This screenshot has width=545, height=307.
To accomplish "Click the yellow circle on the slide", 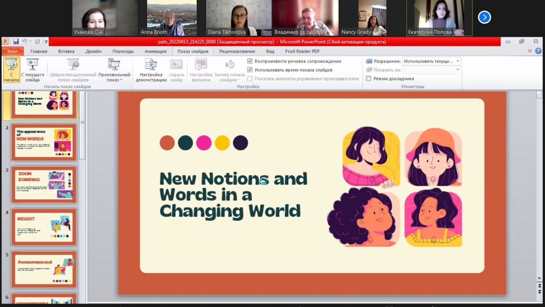I will click(222, 143).
